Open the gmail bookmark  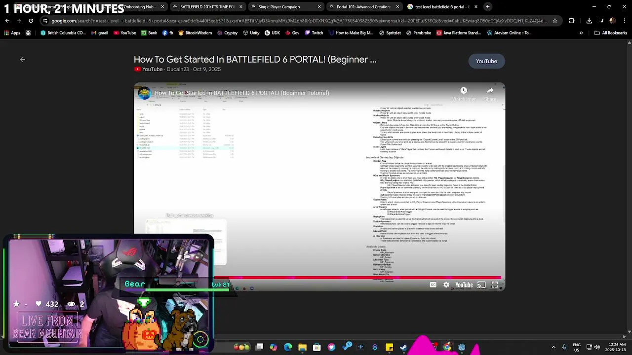point(99,33)
